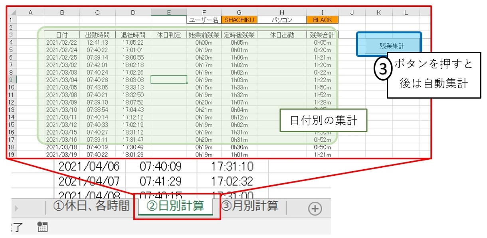
Task: Select enlarged date 2021/04/06
Action: click(90, 166)
